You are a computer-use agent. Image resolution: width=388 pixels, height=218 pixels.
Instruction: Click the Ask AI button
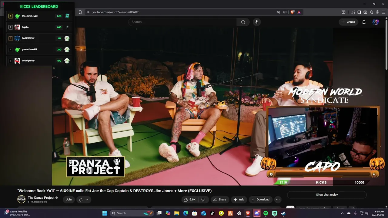point(239,200)
